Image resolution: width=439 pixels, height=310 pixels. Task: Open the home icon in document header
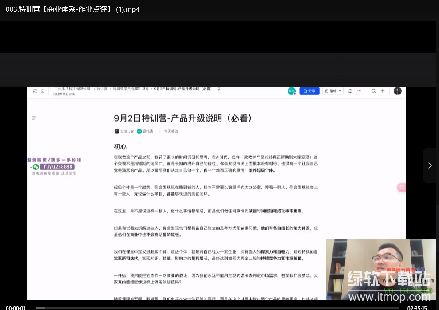point(43,91)
